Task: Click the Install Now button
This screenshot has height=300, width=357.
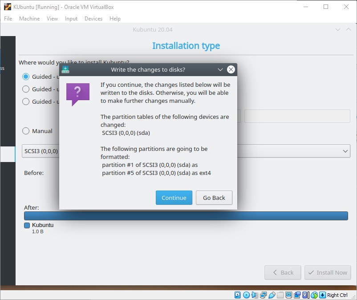Action: point(328,272)
